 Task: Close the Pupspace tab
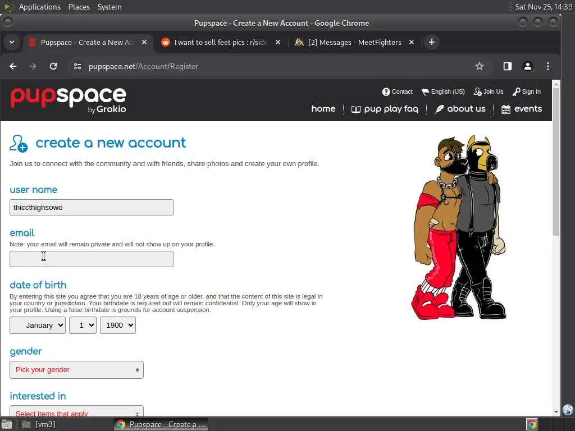tap(144, 42)
